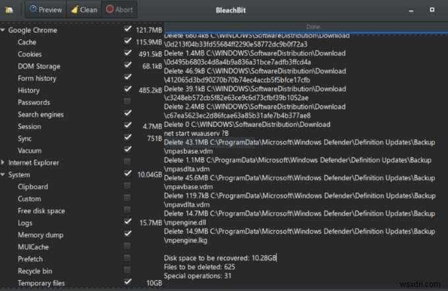
Task: Uncheck the Temporary files checkbox
Action: click(127, 282)
